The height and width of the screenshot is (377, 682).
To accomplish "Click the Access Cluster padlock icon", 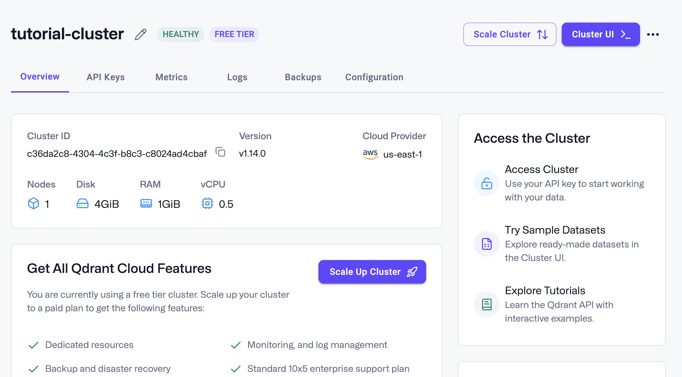I will pyautogui.click(x=486, y=183).
